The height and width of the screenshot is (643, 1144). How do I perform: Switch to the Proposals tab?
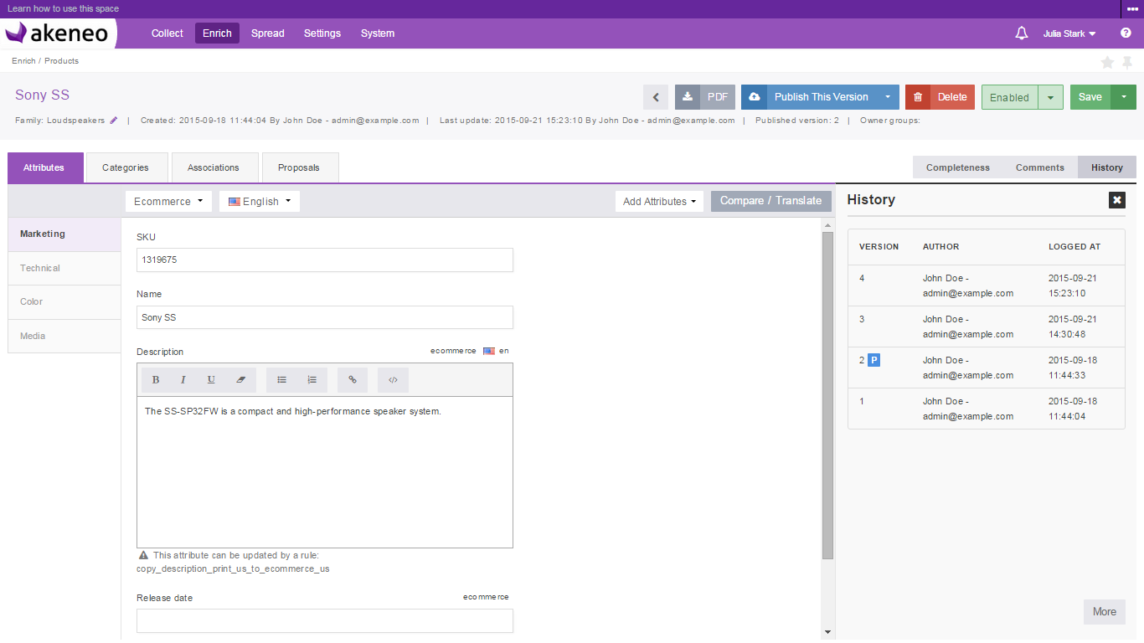pyautogui.click(x=301, y=167)
